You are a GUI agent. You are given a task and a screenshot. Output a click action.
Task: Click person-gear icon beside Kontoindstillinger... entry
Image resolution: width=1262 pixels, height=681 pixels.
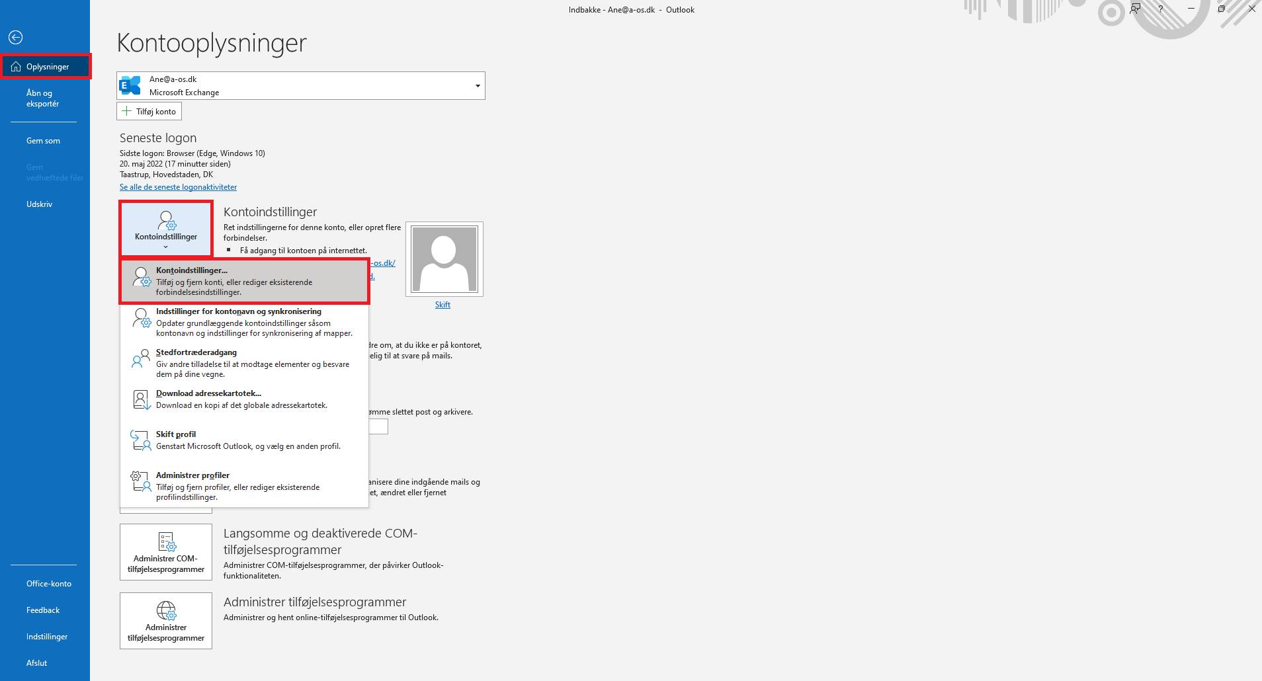[x=142, y=276]
